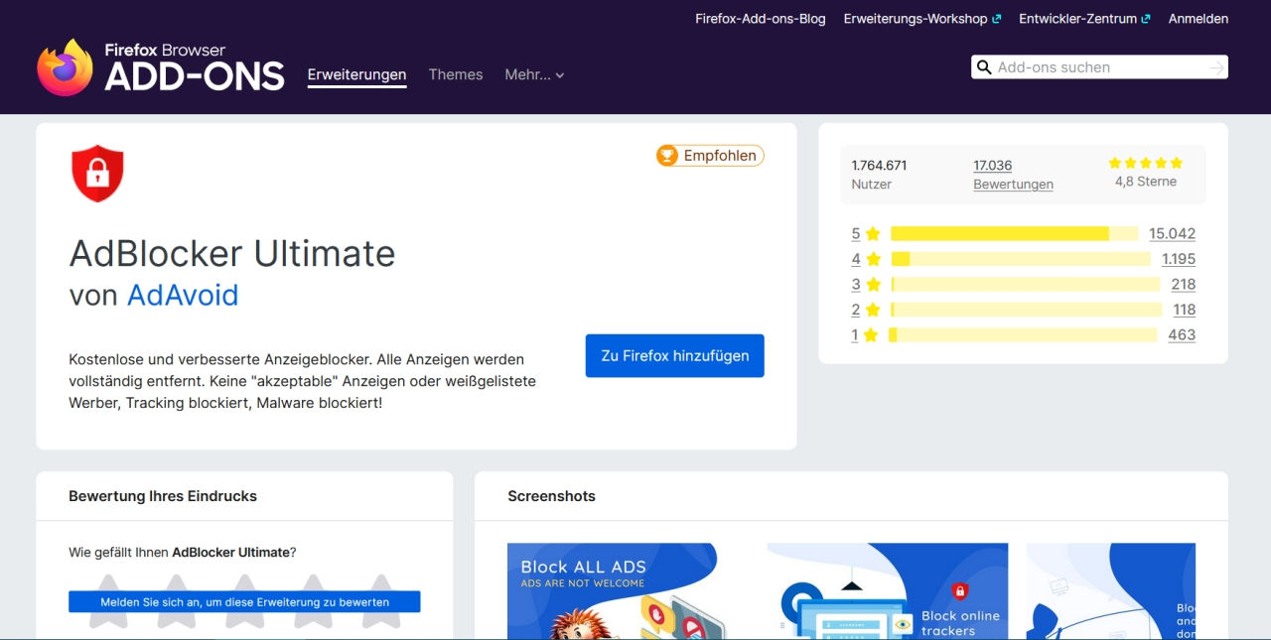This screenshot has height=640, width=1271.
Task: Click the 5-star rating bar
Action: tap(1015, 234)
